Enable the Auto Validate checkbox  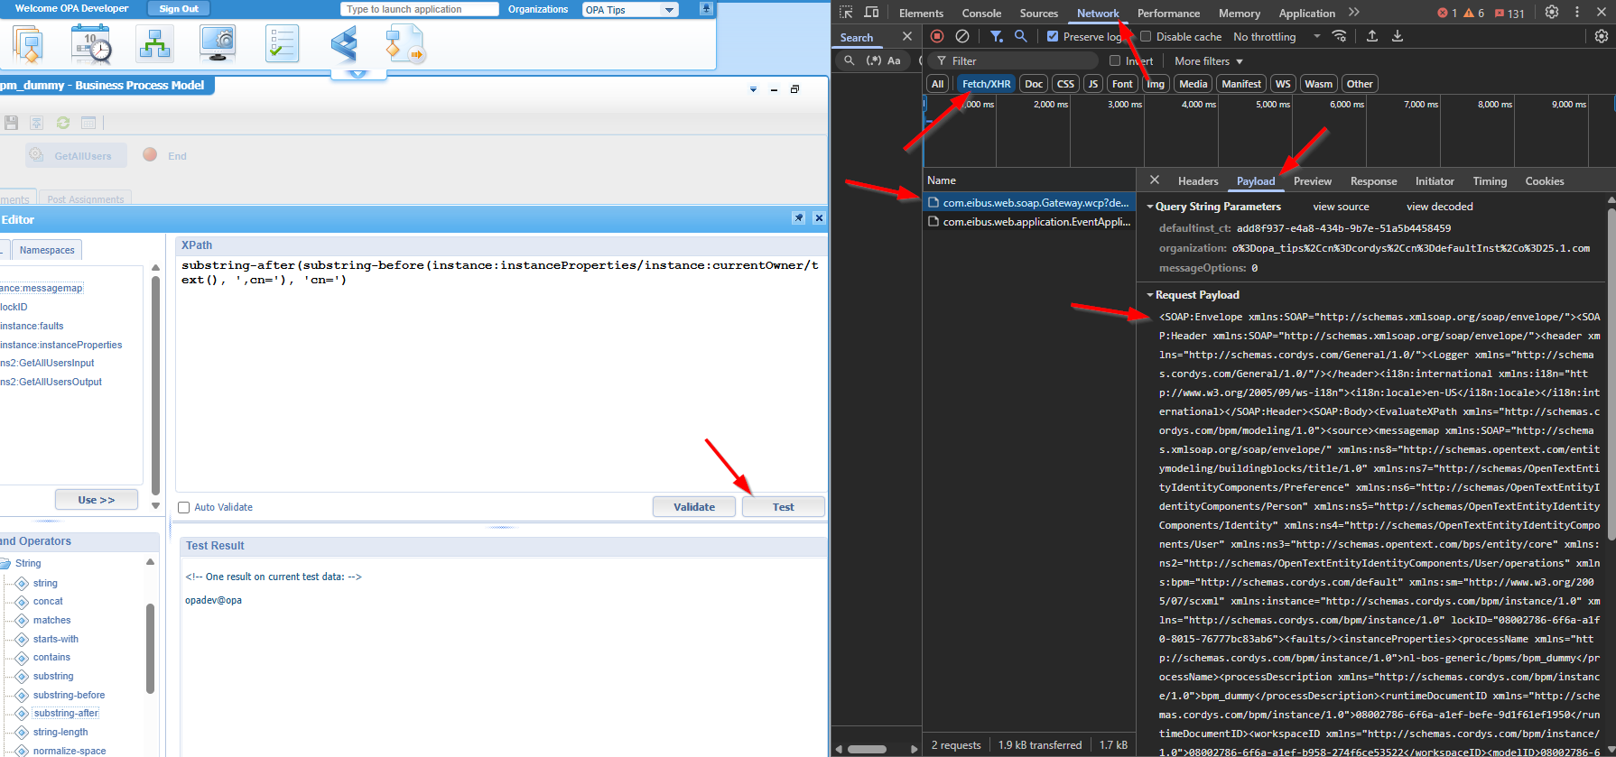[x=184, y=507]
